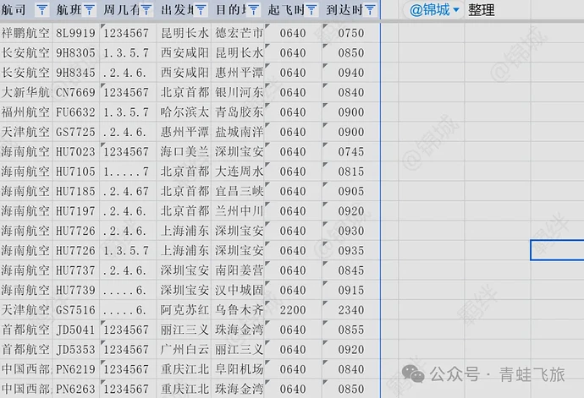The width and height of the screenshot is (584, 398).
Task: Select flight cell GS7516
Action: click(76, 310)
